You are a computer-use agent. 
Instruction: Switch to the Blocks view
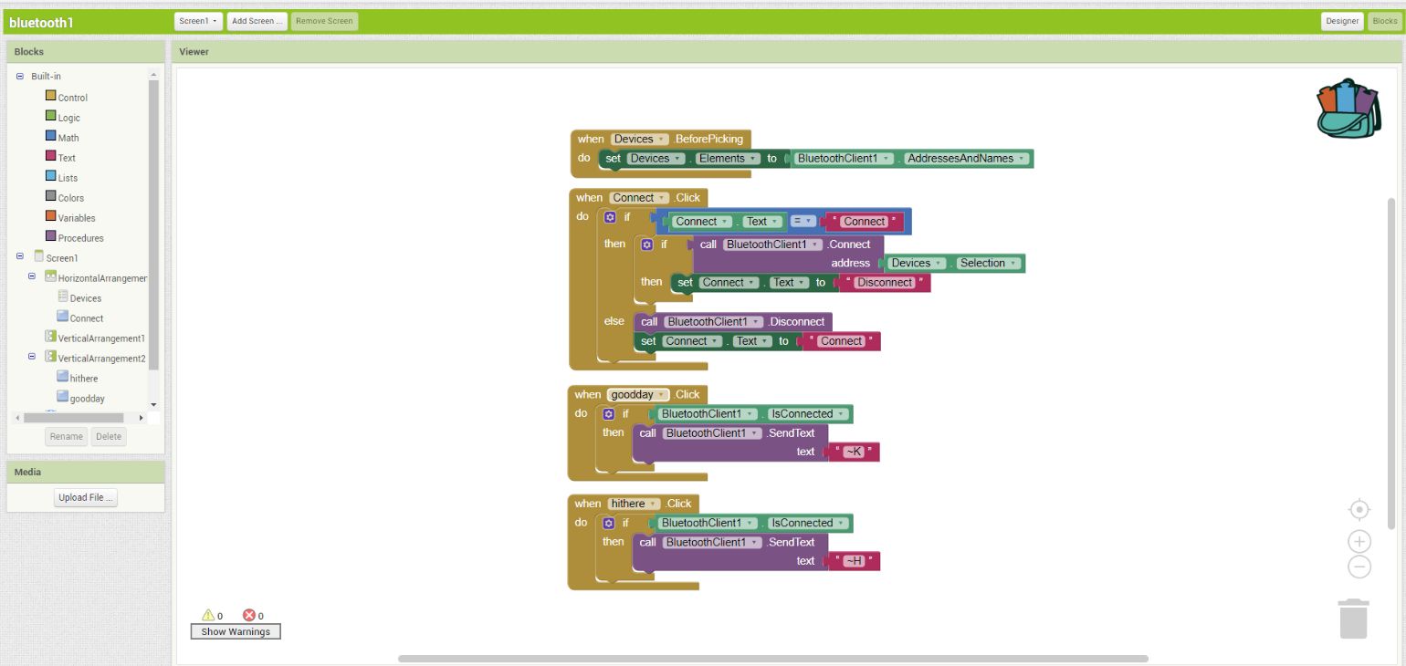click(x=1385, y=21)
